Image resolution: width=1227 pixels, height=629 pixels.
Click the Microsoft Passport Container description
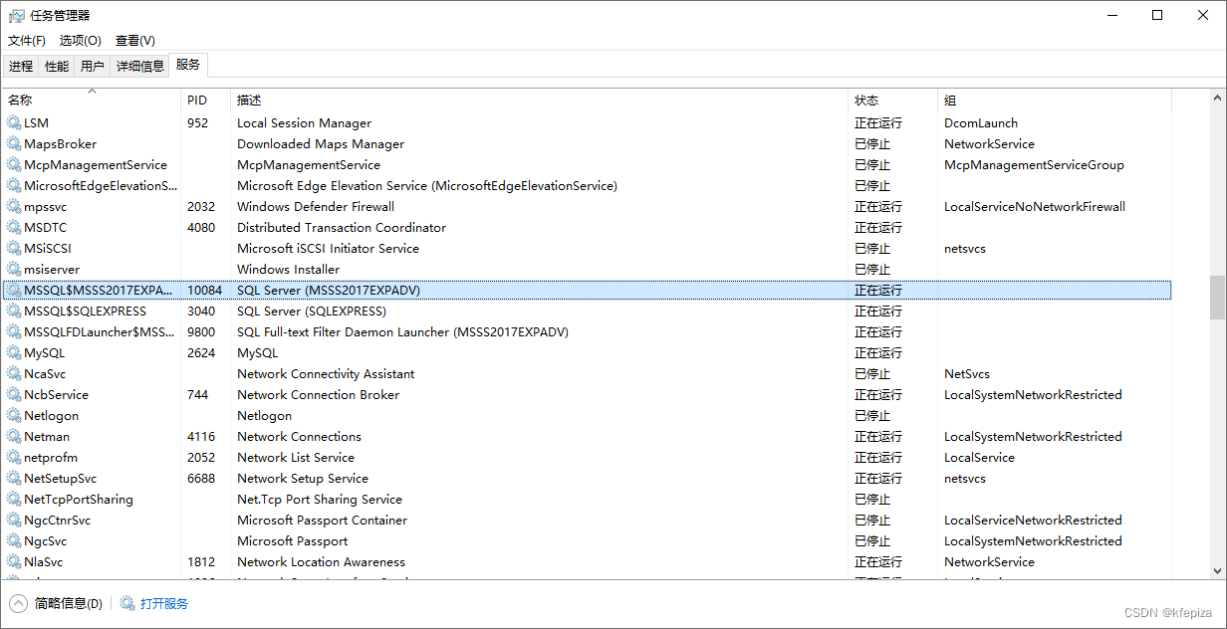323,521
